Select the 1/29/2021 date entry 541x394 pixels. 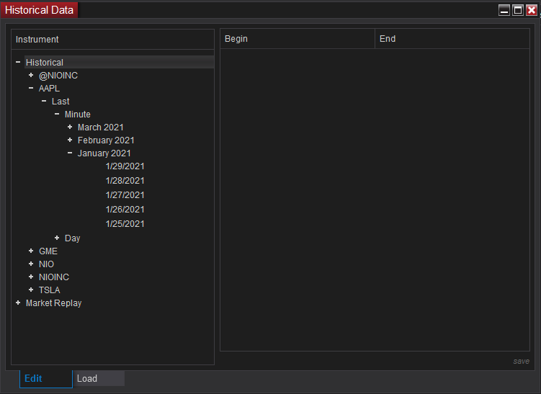click(x=125, y=166)
